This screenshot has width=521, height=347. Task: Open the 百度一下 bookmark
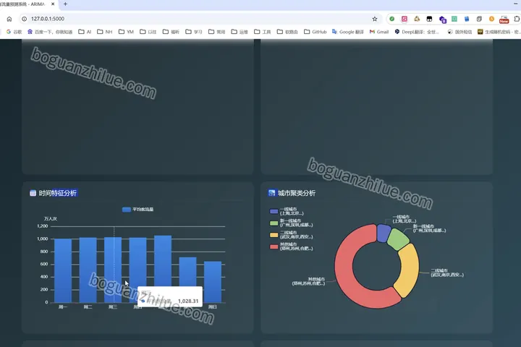tap(50, 32)
